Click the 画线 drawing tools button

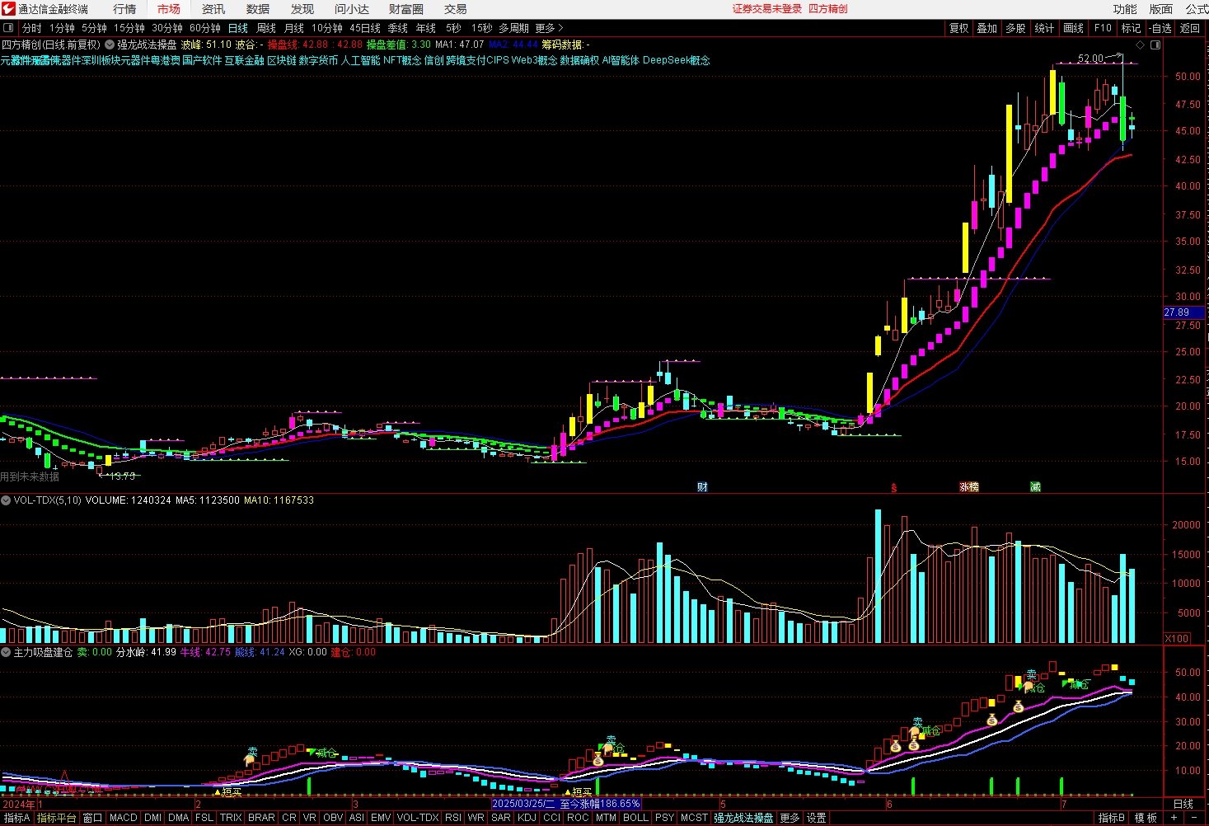(1074, 28)
